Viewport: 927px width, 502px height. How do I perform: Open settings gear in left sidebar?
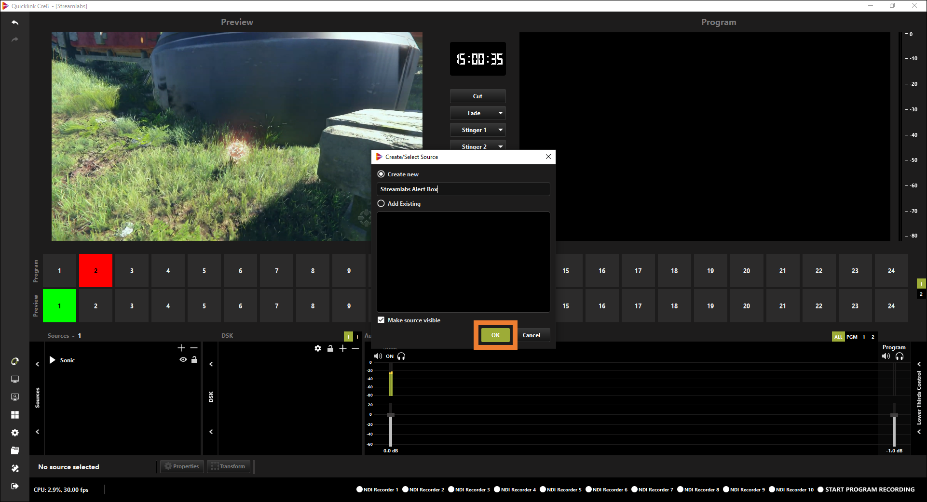click(x=15, y=433)
